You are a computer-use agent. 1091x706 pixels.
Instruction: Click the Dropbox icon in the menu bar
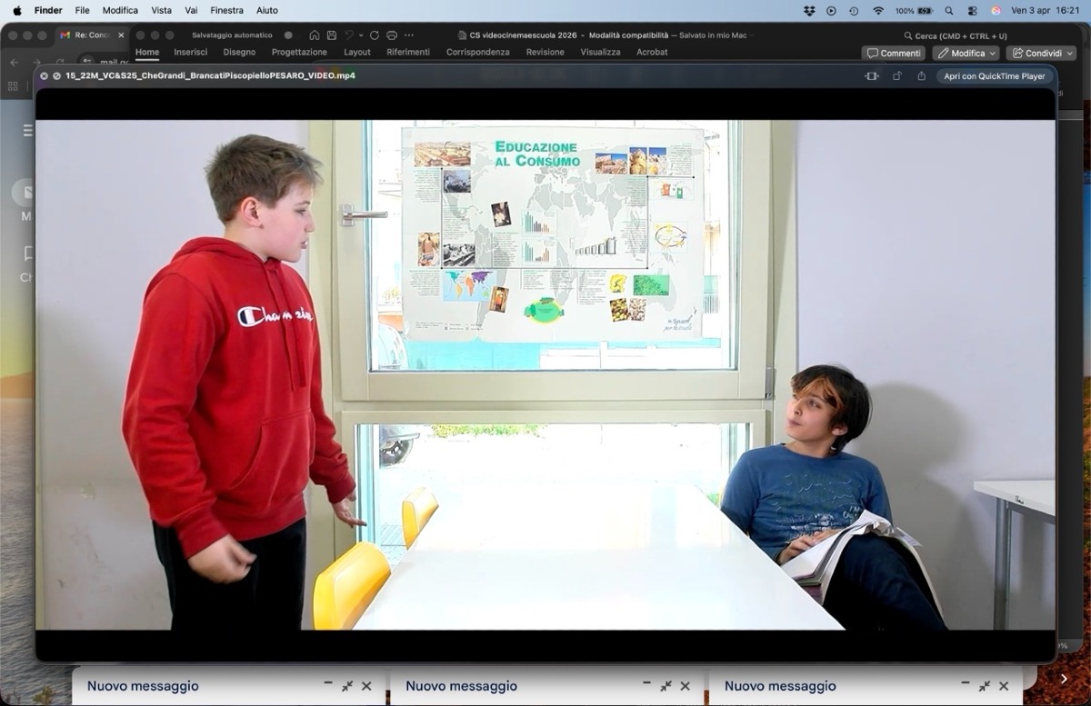point(809,10)
